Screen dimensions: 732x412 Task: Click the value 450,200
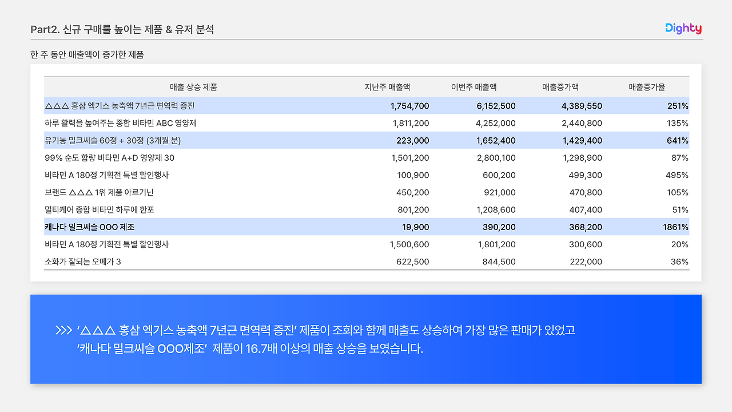(x=413, y=192)
